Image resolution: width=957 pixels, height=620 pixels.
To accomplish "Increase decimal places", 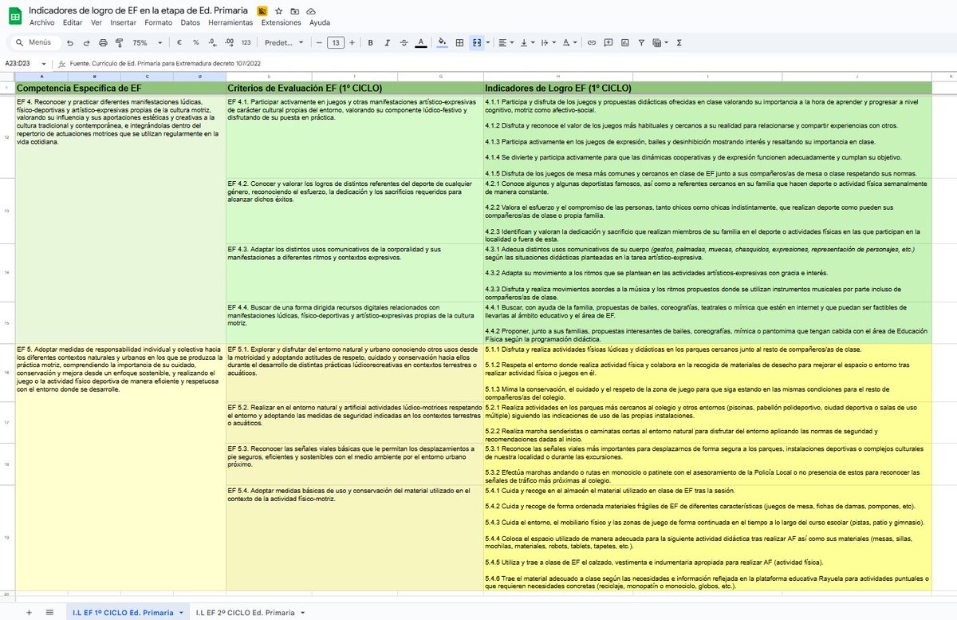I will (x=229, y=42).
